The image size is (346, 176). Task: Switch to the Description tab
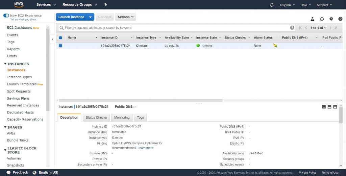69,118
